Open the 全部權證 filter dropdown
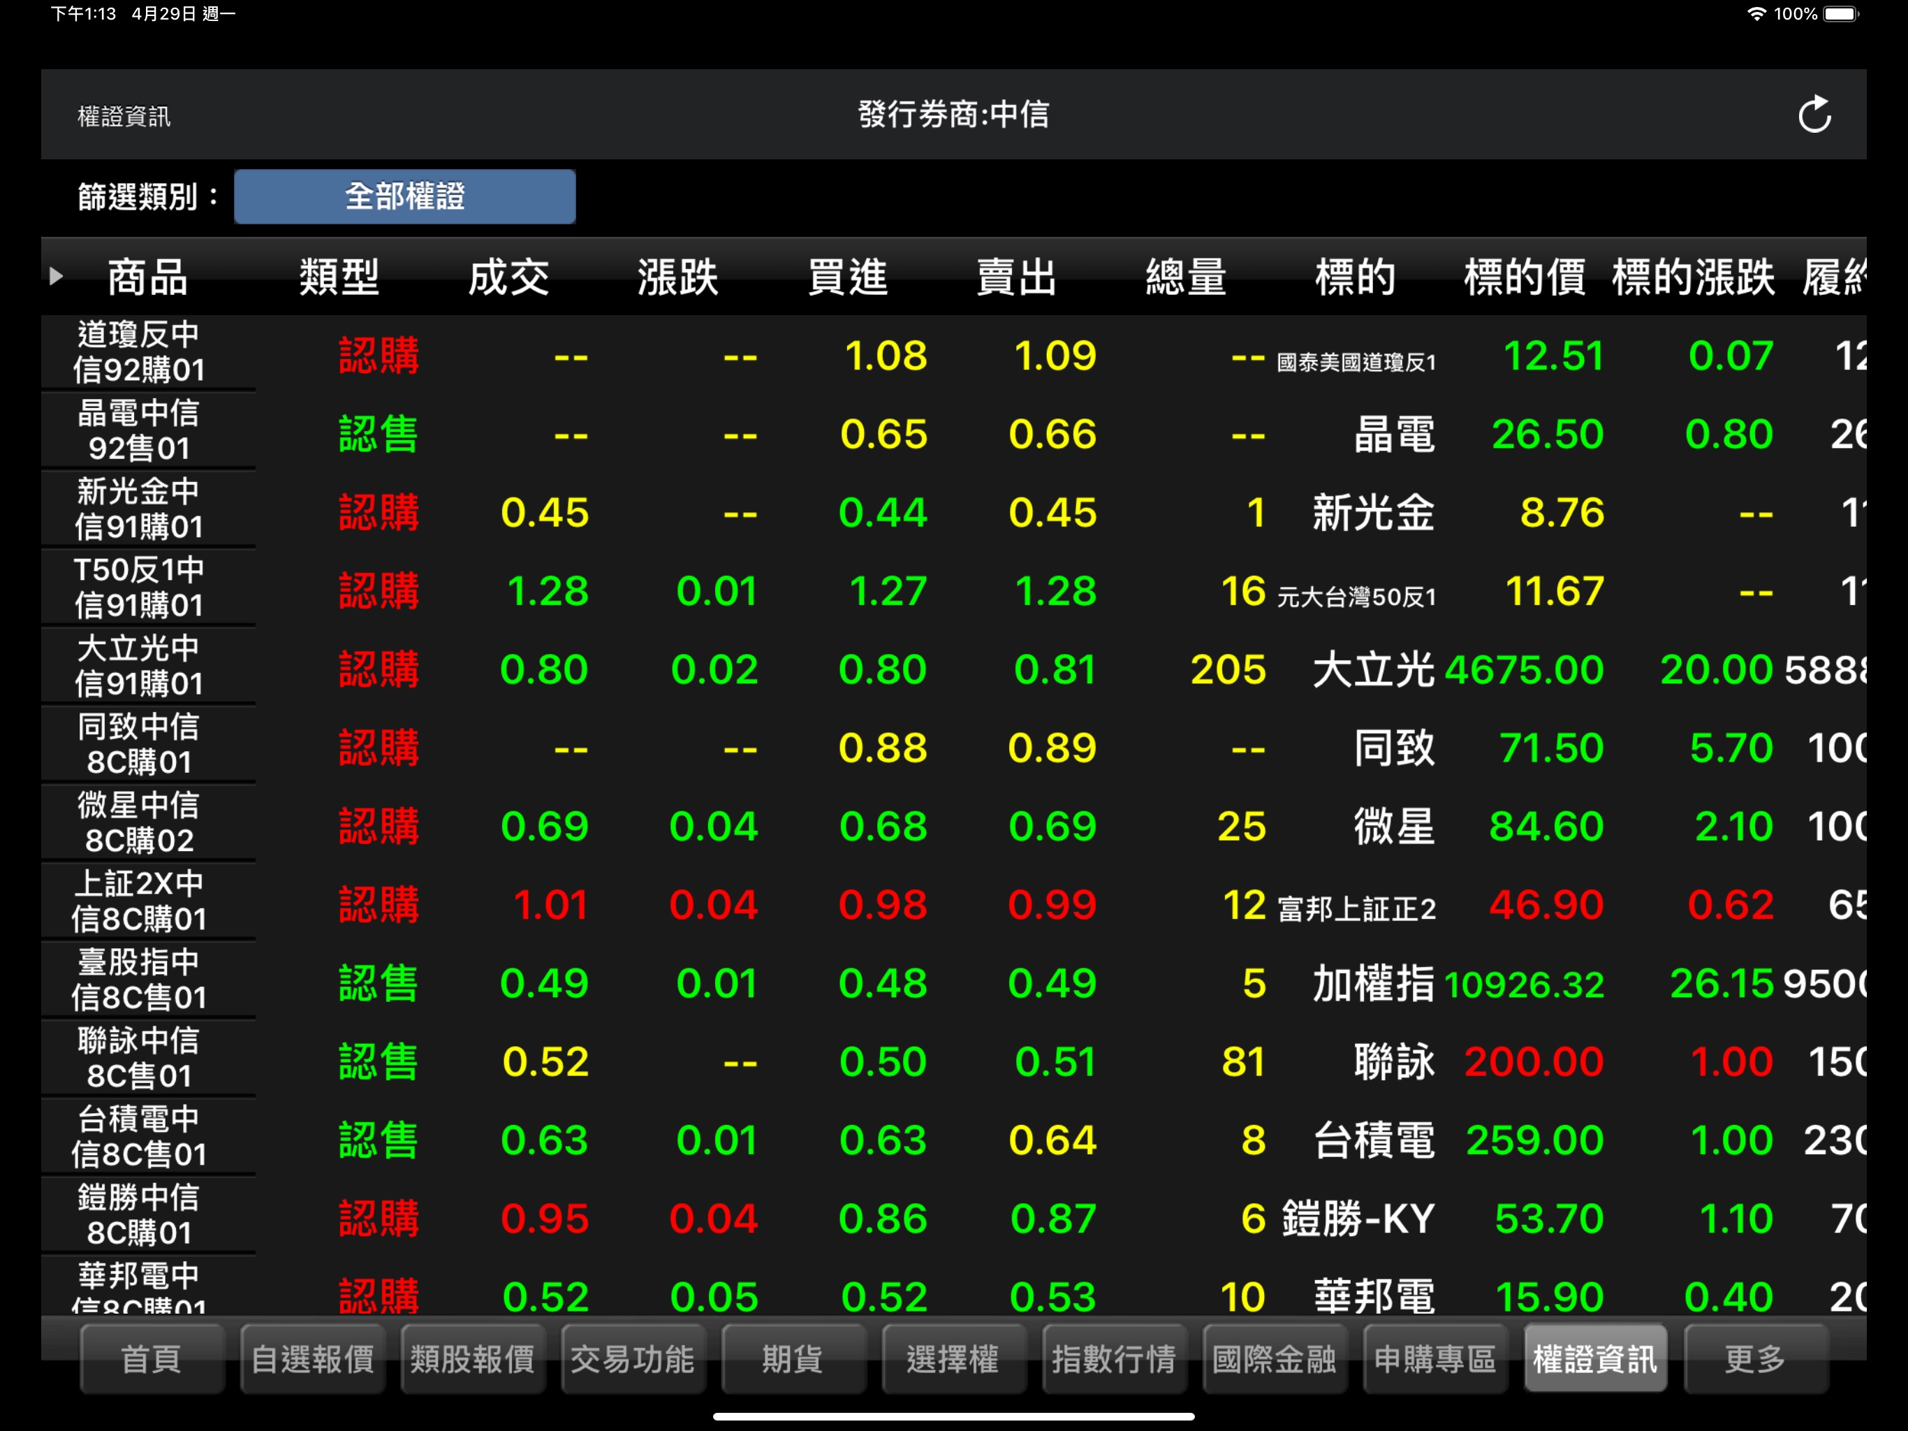Viewport: 1908px width, 1431px height. pyautogui.click(x=404, y=197)
